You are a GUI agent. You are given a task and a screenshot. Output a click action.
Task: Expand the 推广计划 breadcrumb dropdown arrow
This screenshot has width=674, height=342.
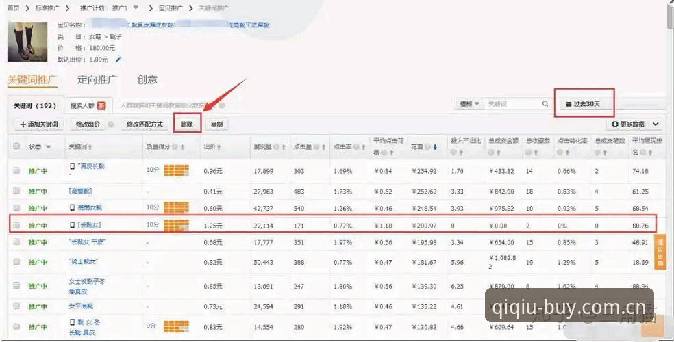point(136,8)
